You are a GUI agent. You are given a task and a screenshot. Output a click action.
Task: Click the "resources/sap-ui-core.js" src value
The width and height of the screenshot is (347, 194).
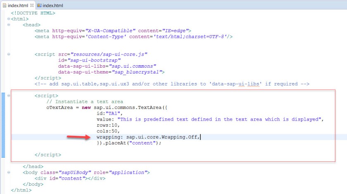(109, 54)
